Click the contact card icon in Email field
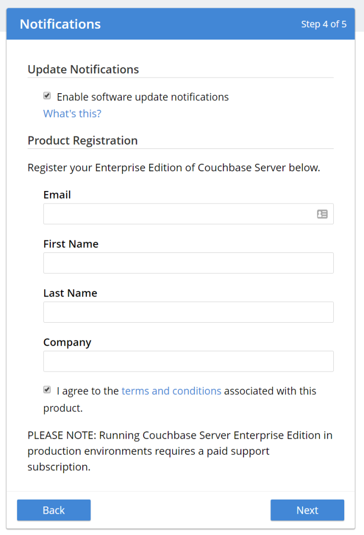 tap(322, 213)
